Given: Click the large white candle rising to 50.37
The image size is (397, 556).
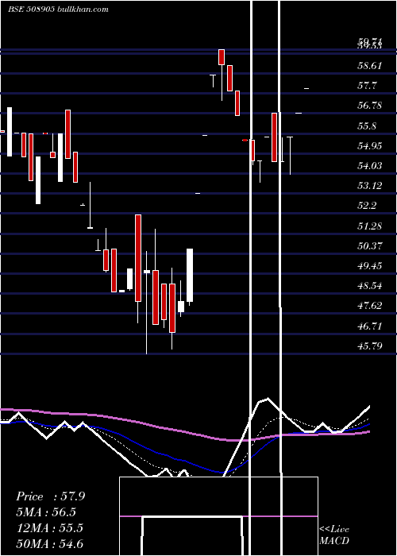Looking at the screenshot, I should [x=190, y=275].
